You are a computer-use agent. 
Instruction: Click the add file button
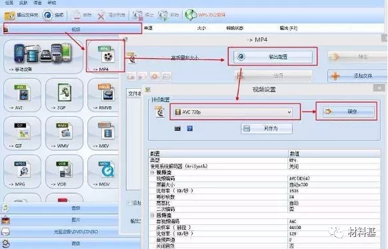[x=357, y=76]
